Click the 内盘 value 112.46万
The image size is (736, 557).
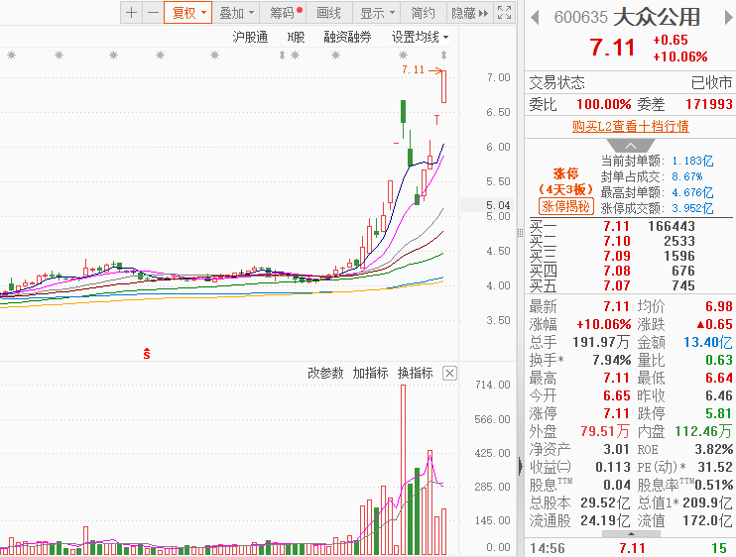click(703, 431)
